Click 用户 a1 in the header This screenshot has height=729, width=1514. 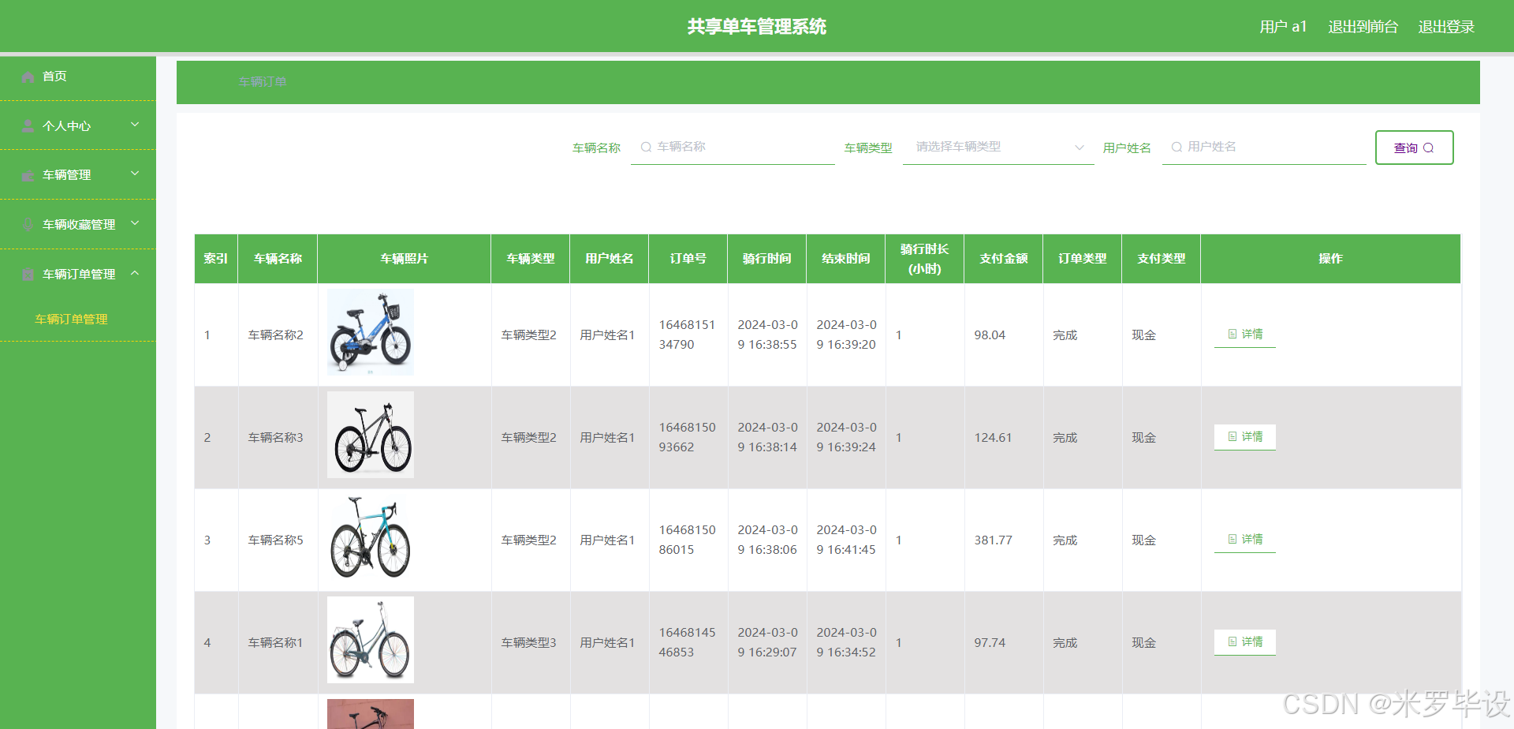tap(1283, 27)
